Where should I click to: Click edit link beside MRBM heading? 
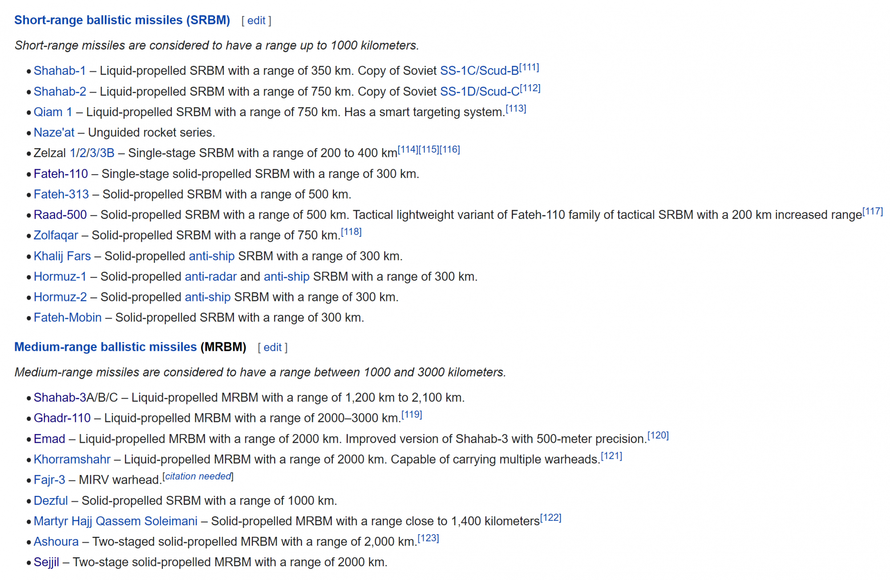(273, 347)
